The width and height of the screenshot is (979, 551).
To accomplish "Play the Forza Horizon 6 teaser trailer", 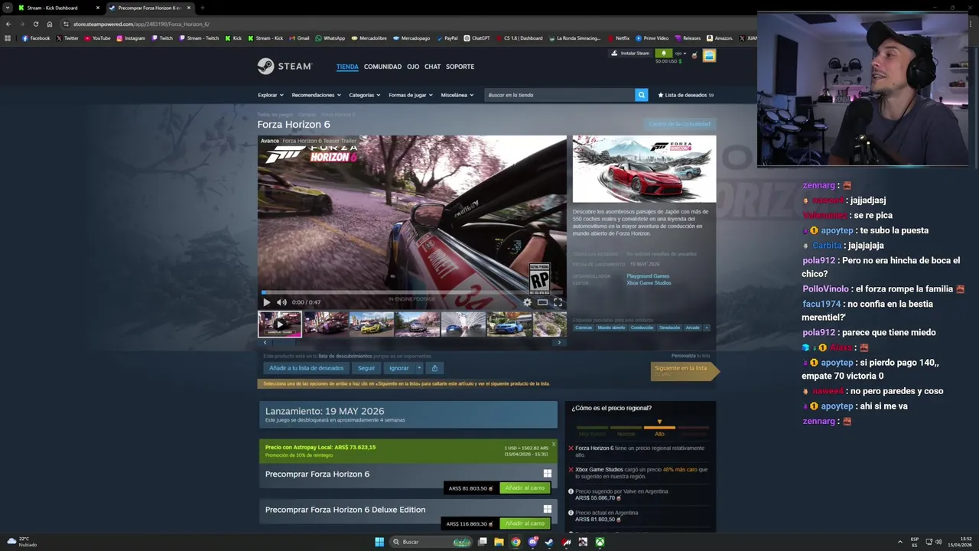I will click(266, 302).
